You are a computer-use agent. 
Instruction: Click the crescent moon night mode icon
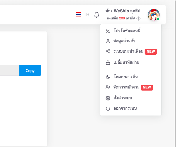(108, 77)
